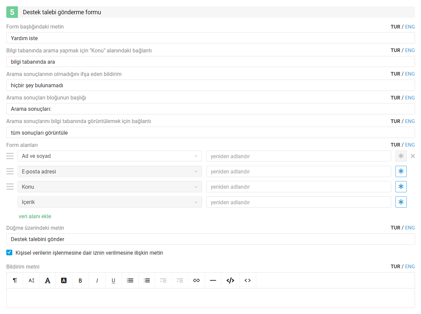Apply italic formatting in the editor toolbar
The image size is (421, 314).
click(97, 281)
